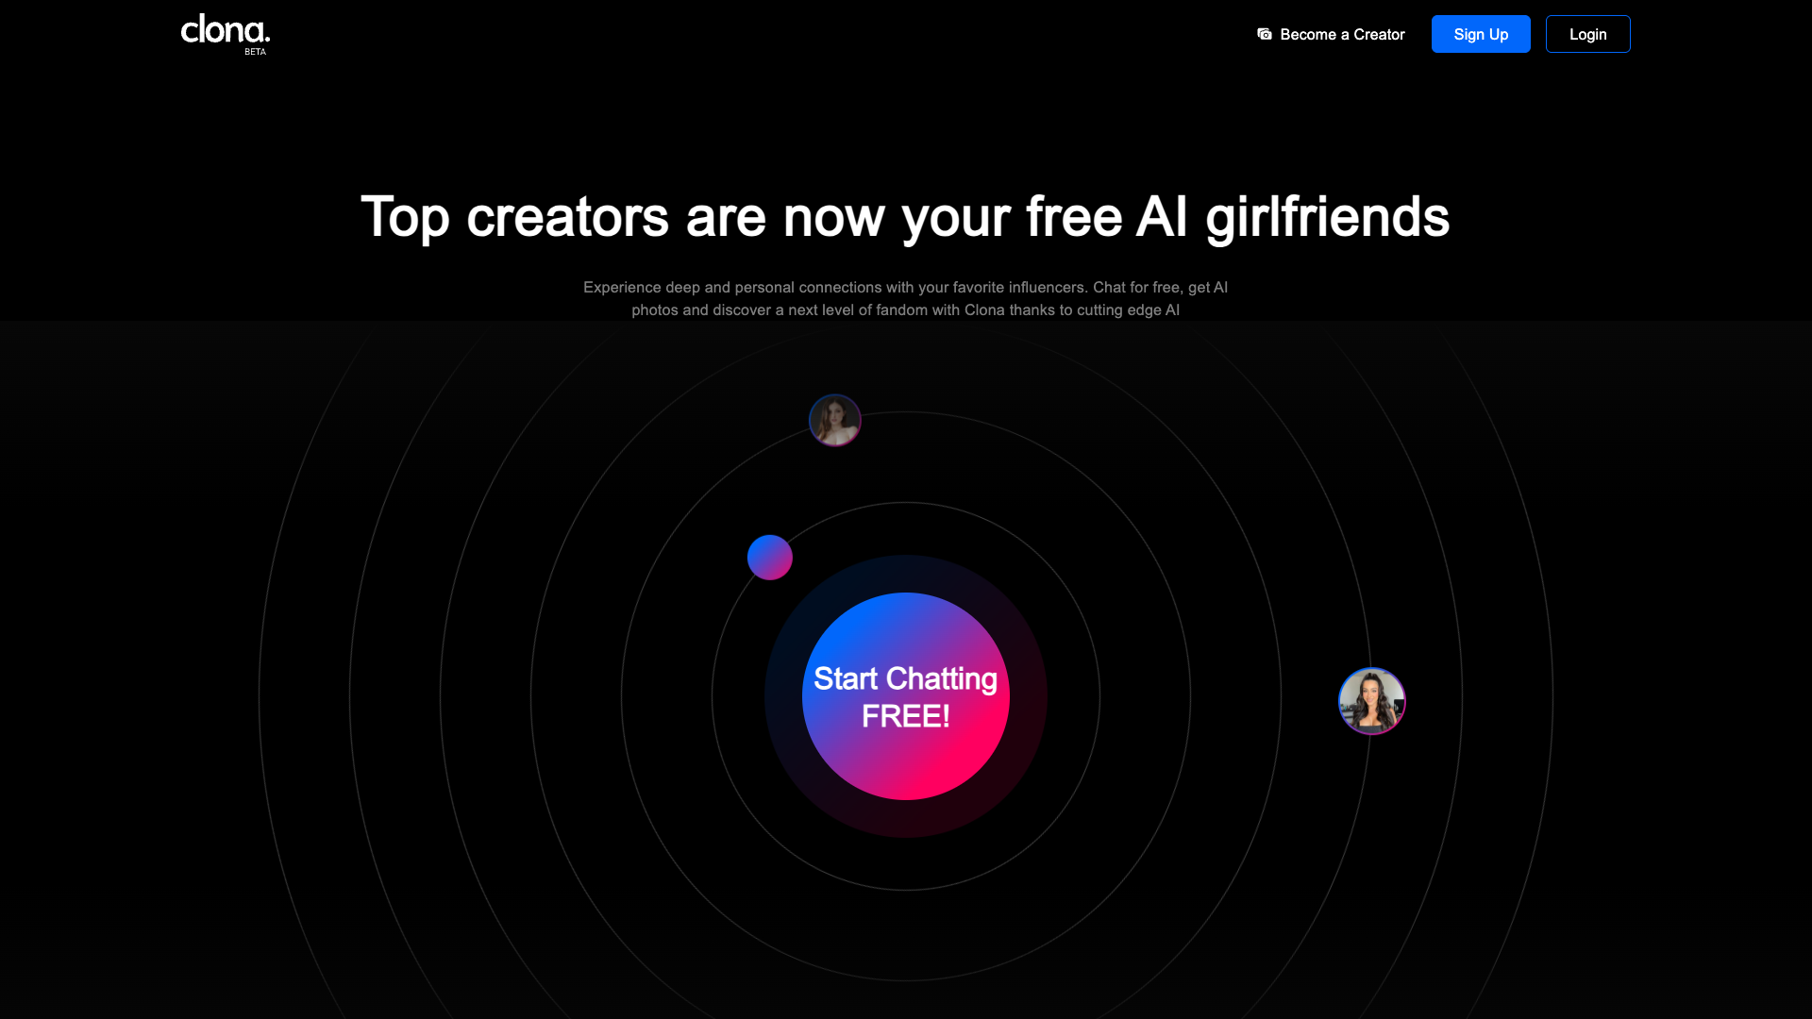Open the dark-haired creator avatar on right

coord(1372,701)
